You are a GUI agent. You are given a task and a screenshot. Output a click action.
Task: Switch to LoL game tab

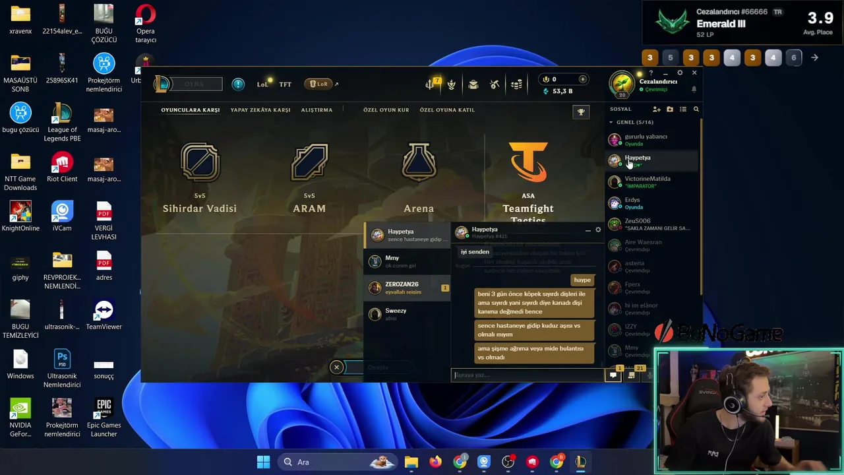262,84
